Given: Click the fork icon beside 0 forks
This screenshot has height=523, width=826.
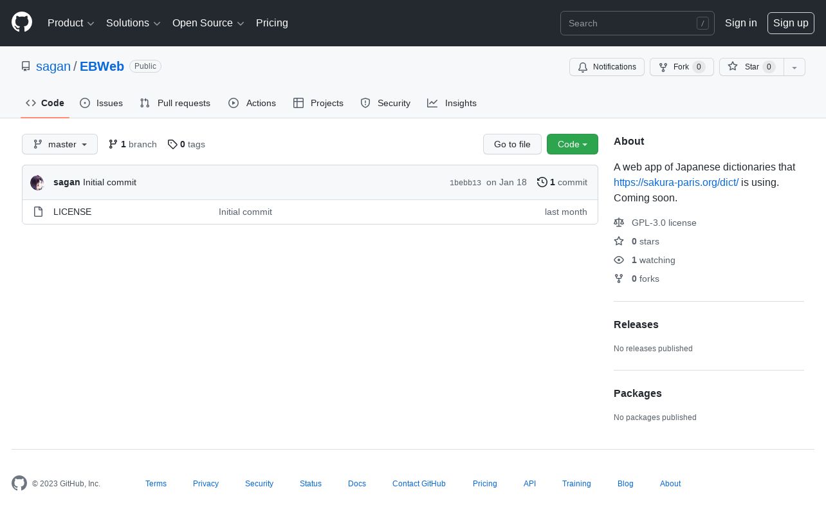Looking at the screenshot, I should [x=619, y=279].
